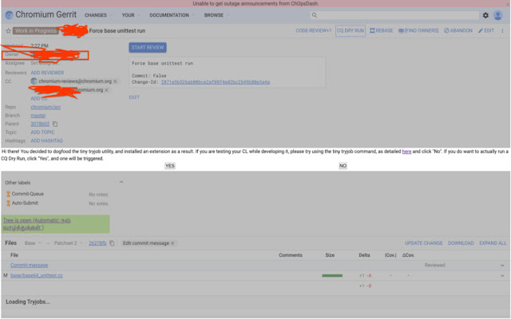Click Add Hashtag

coord(46,141)
